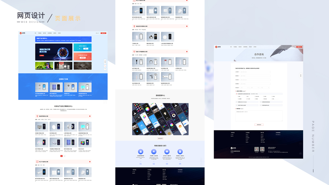Screen dimensions: 329x185
Task: Click the 需求描述 textarea in consultation form
Action: (259, 116)
